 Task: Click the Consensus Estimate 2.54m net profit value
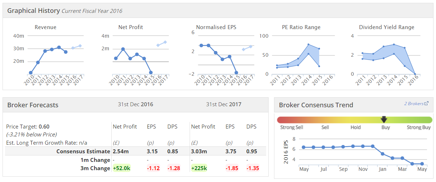pos(121,151)
